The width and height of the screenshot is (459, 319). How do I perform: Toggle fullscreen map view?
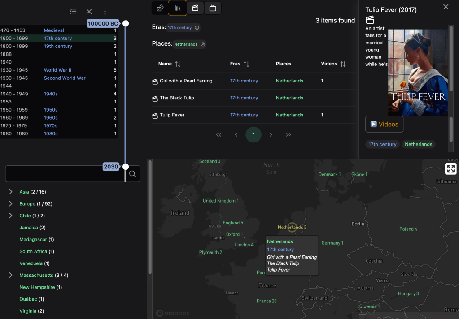(451, 169)
